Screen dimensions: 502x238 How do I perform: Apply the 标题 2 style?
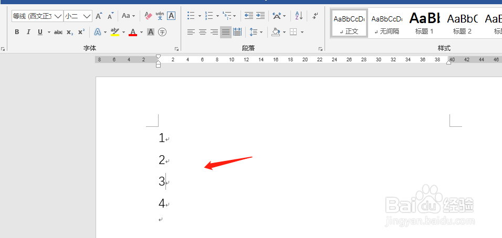coord(462,23)
